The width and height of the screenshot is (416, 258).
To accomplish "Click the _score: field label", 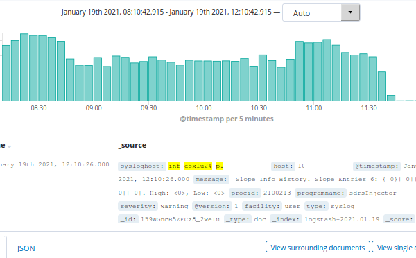I will click(x=399, y=220).
